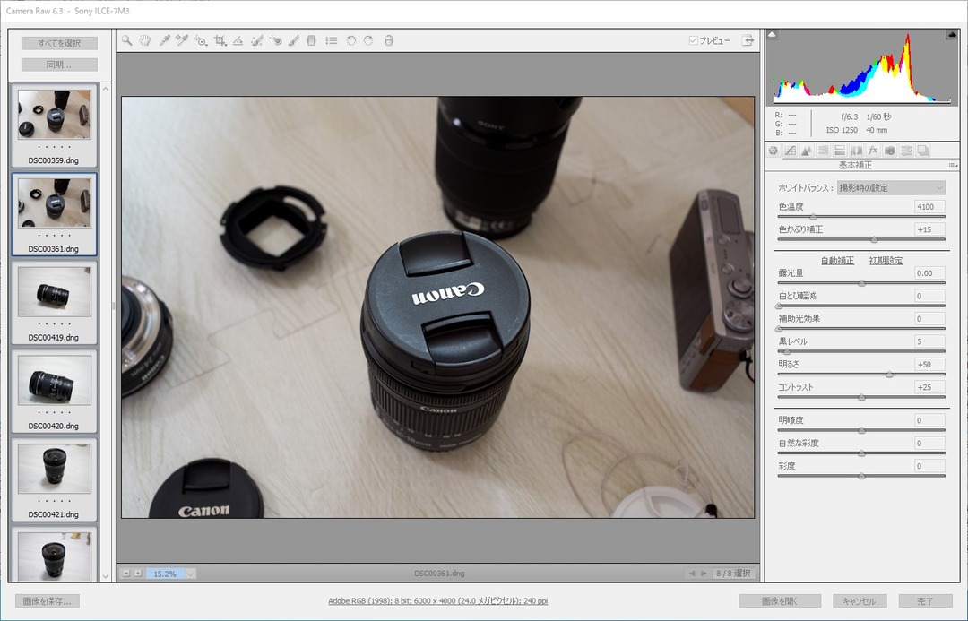The height and width of the screenshot is (621, 968).
Task: Click the 色かぶり補正 value field
Action: 929,229
